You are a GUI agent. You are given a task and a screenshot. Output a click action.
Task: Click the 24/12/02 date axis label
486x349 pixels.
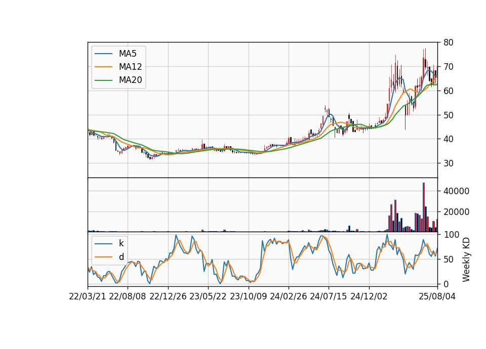pos(369,296)
